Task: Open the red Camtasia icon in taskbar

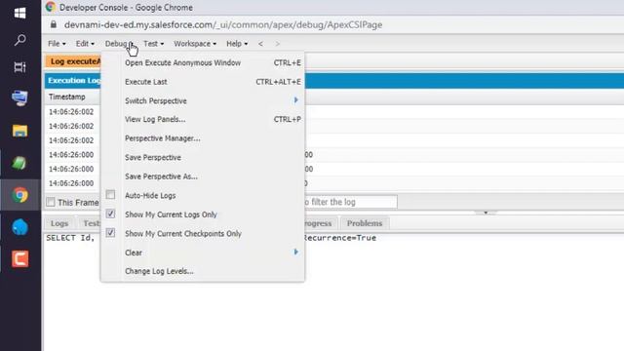Action: (x=19, y=259)
